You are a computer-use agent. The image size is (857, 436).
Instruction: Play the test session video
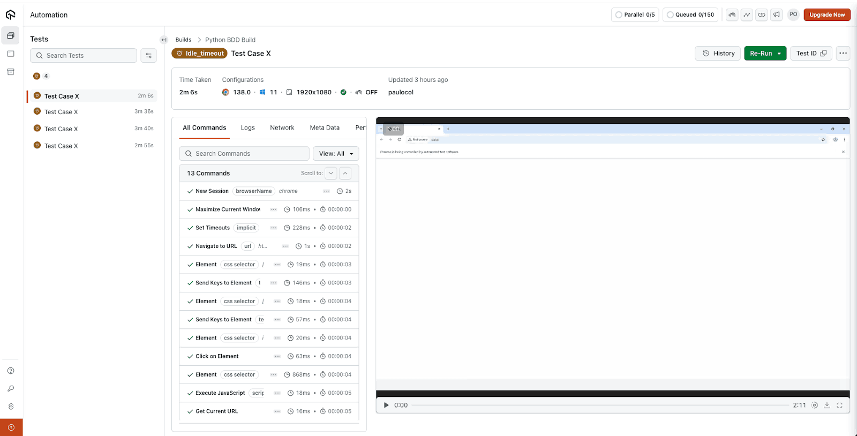[x=386, y=405]
